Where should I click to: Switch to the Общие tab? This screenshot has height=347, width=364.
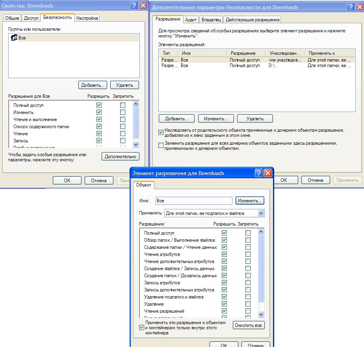click(12, 18)
